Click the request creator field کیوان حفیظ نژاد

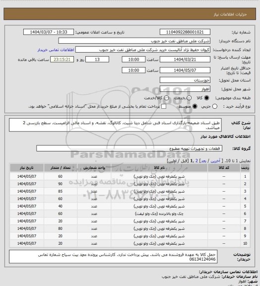pos(143,50)
